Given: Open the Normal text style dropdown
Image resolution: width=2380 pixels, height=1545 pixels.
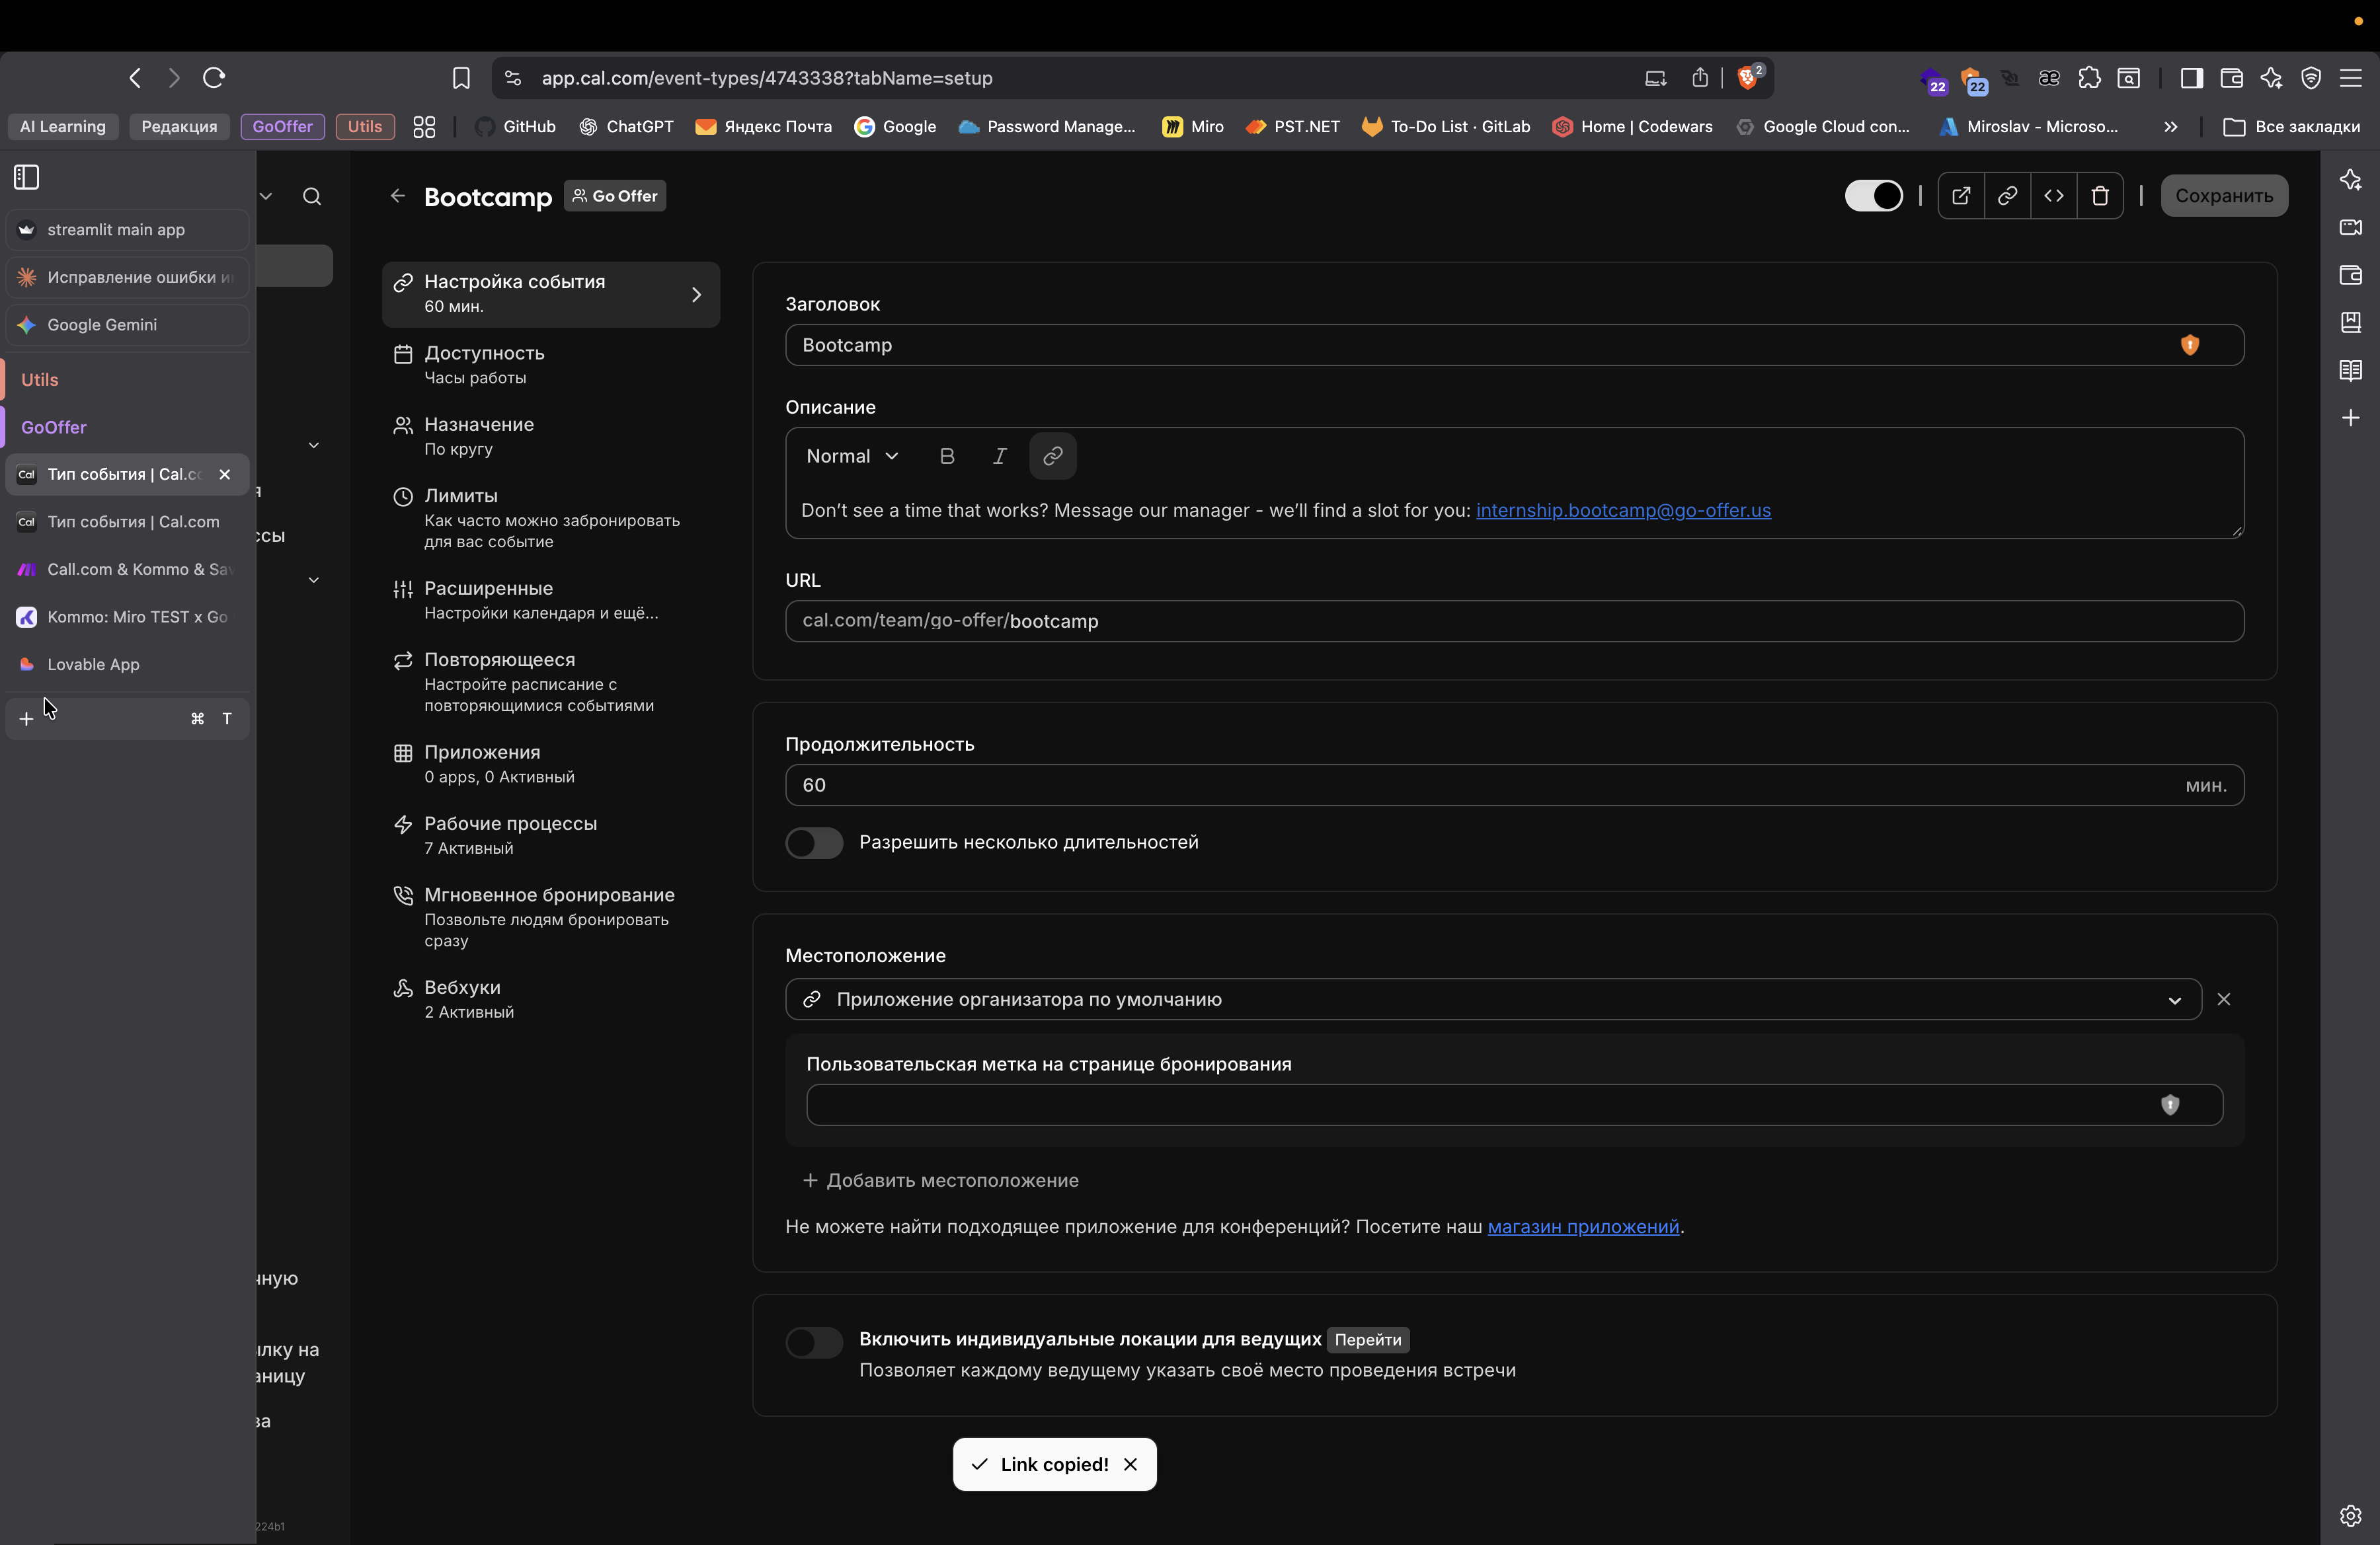Looking at the screenshot, I should coord(852,457).
